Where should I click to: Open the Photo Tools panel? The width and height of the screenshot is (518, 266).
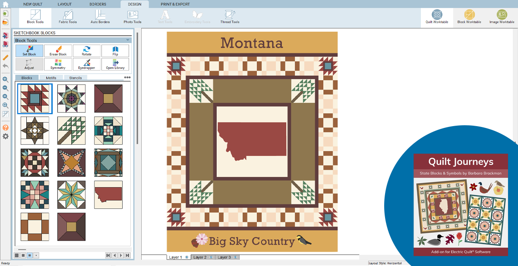point(132,16)
